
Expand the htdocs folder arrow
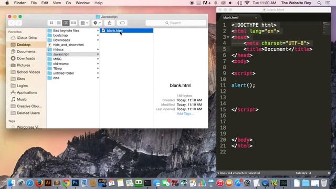(98, 49)
